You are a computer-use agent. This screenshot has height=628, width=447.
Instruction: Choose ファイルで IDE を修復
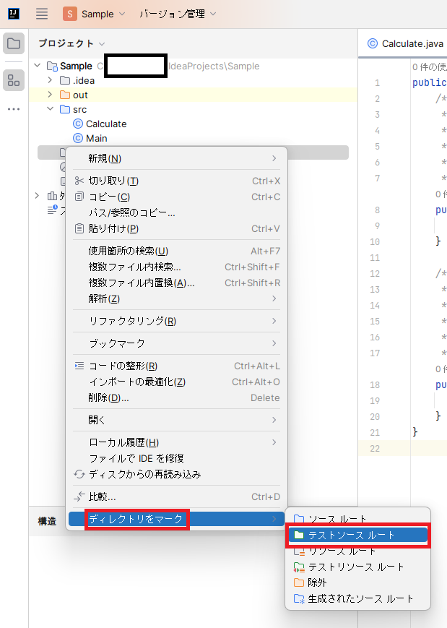click(176, 458)
